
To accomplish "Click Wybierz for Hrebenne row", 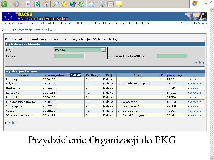I will [x=195, y=88].
